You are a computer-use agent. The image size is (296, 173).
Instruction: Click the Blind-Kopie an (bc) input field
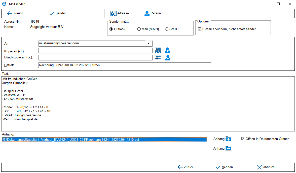[x=95, y=58]
